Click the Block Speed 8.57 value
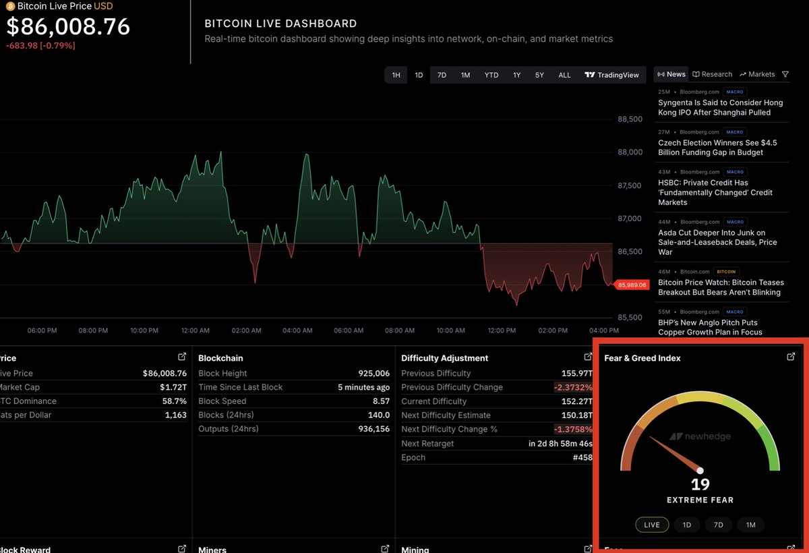Screen dimensions: 809x553 pos(380,401)
